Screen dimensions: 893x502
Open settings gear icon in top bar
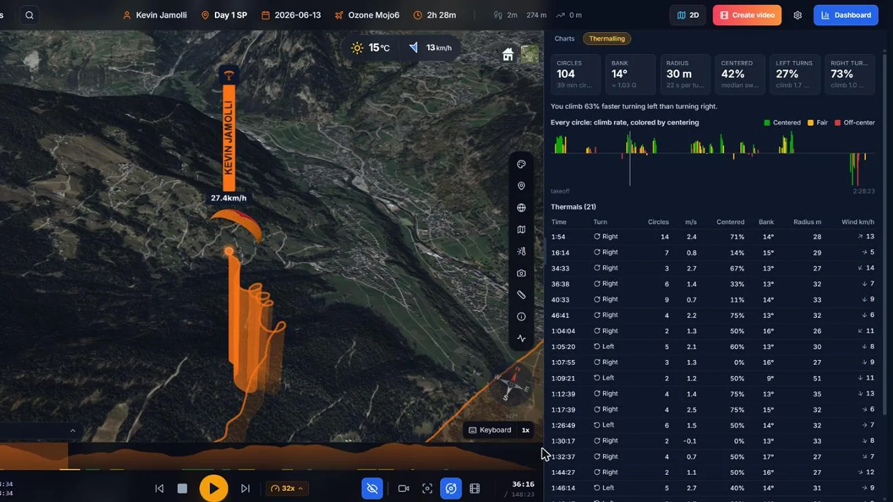point(798,15)
